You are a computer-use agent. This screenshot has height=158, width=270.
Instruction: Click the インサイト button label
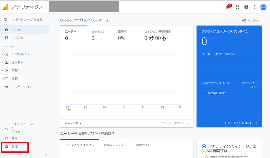click(254, 21)
